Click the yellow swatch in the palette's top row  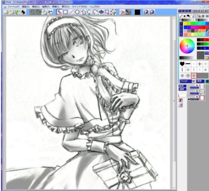186,24
